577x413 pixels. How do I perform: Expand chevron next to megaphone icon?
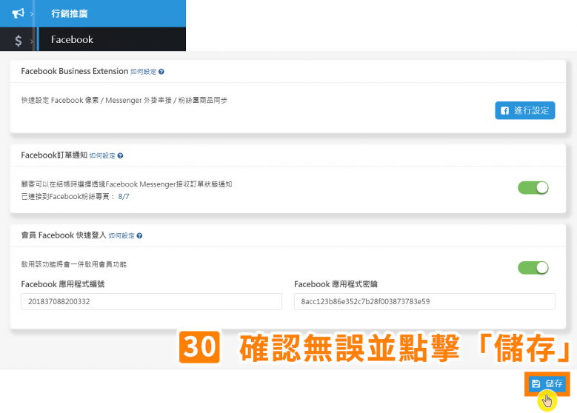click(31, 14)
